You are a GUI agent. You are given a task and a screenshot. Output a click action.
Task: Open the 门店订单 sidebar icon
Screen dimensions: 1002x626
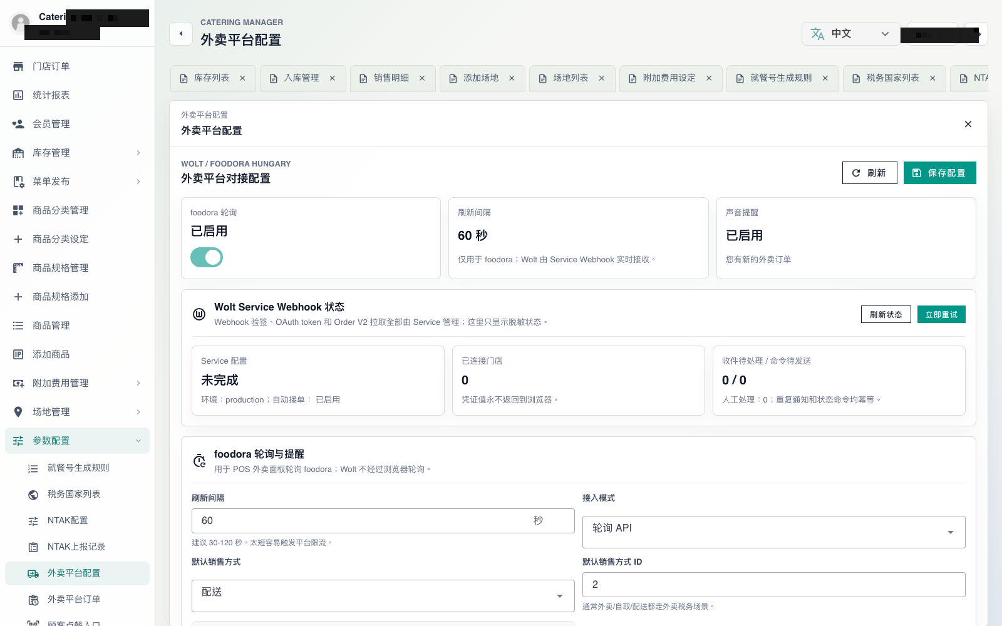tap(18, 66)
